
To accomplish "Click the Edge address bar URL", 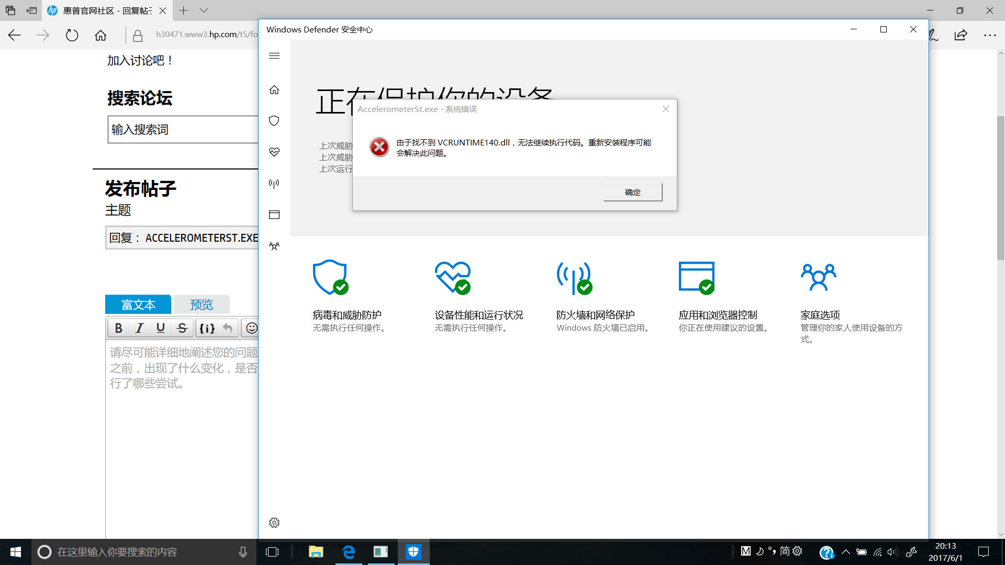I will click(207, 35).
